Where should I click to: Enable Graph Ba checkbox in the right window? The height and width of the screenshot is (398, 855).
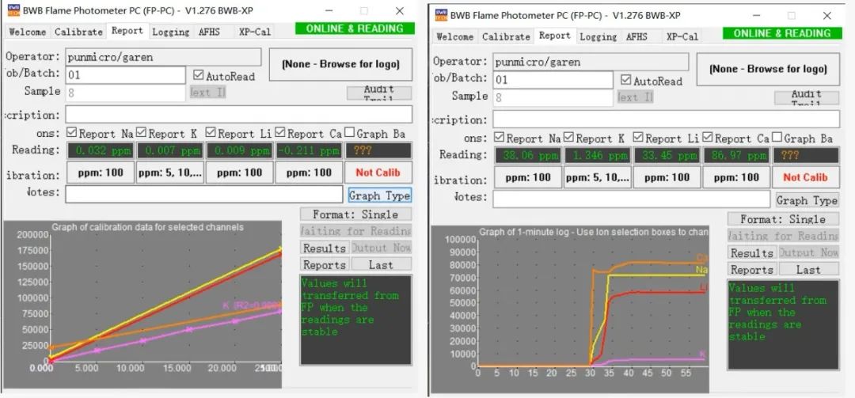[777, 138]
